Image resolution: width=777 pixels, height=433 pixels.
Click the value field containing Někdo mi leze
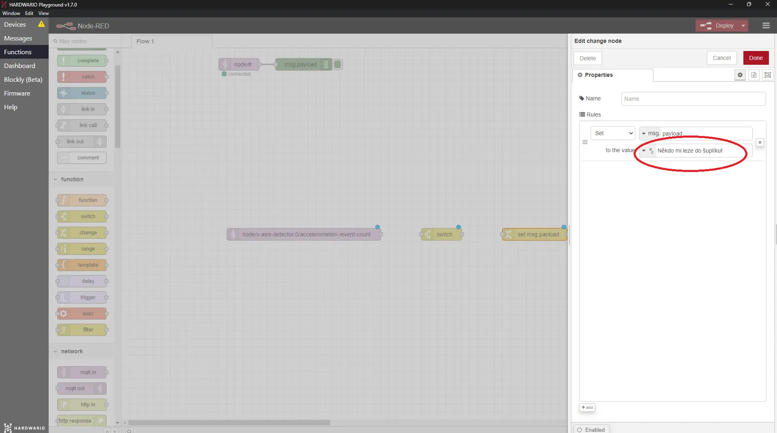[703, 151]
